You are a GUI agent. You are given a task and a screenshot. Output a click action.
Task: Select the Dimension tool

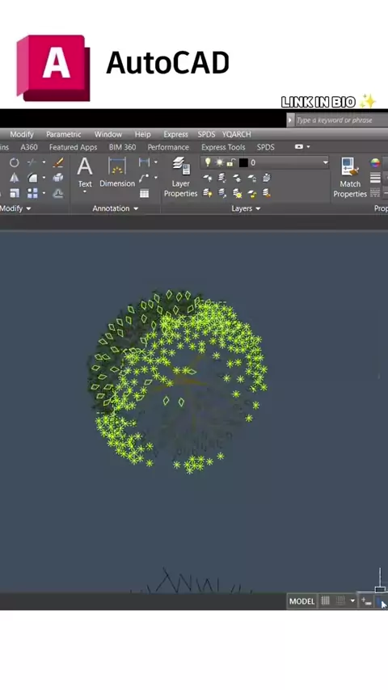pyautogui.click(x=117, y=173)
